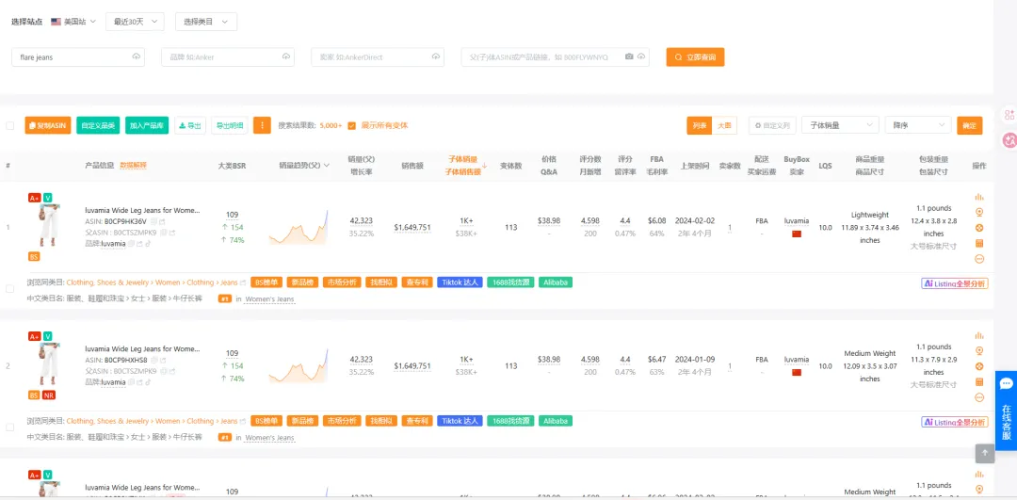Click the camera icon in the ASIN field

pyautogui.click(x=628, y=57)
